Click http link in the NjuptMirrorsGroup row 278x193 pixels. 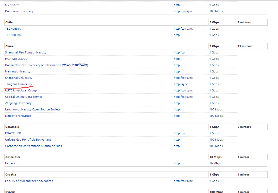coord(177,116)
